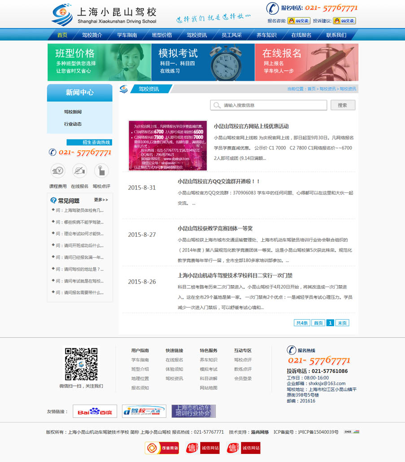This screenshot has height=462, width=405.
Task: Open the 模拟考试 mock exam banner
Action: [203, 62]
